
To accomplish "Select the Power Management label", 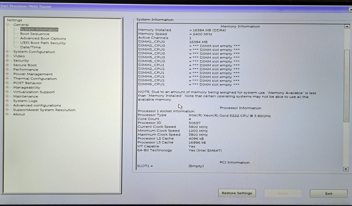I will coord(33,74).
